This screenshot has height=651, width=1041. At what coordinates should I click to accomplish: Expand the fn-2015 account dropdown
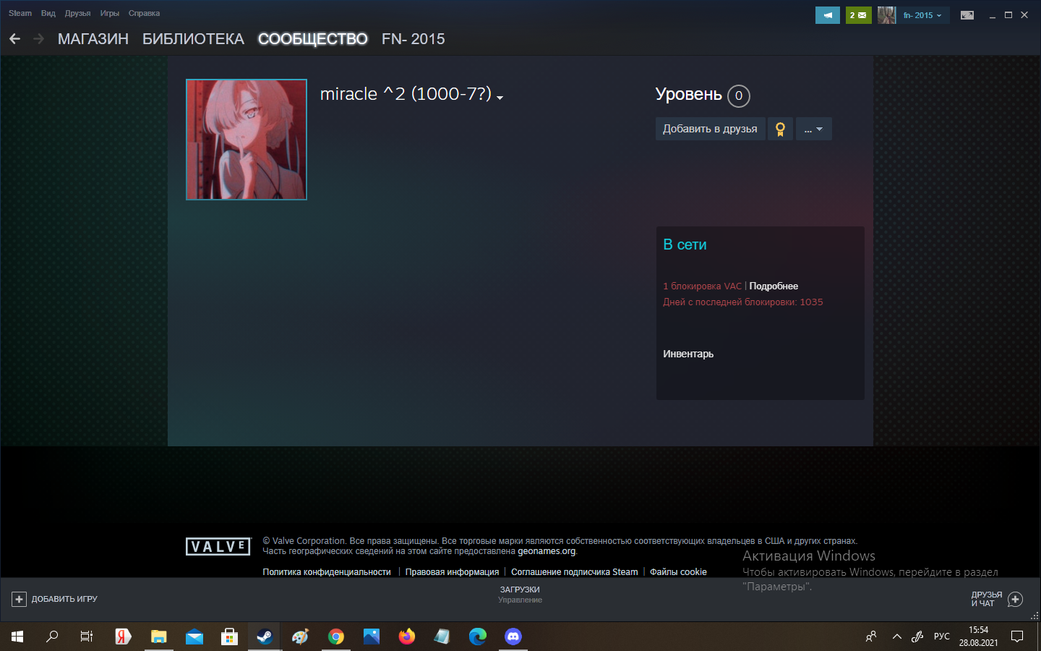pyautogui.click(x=922, y=14)
